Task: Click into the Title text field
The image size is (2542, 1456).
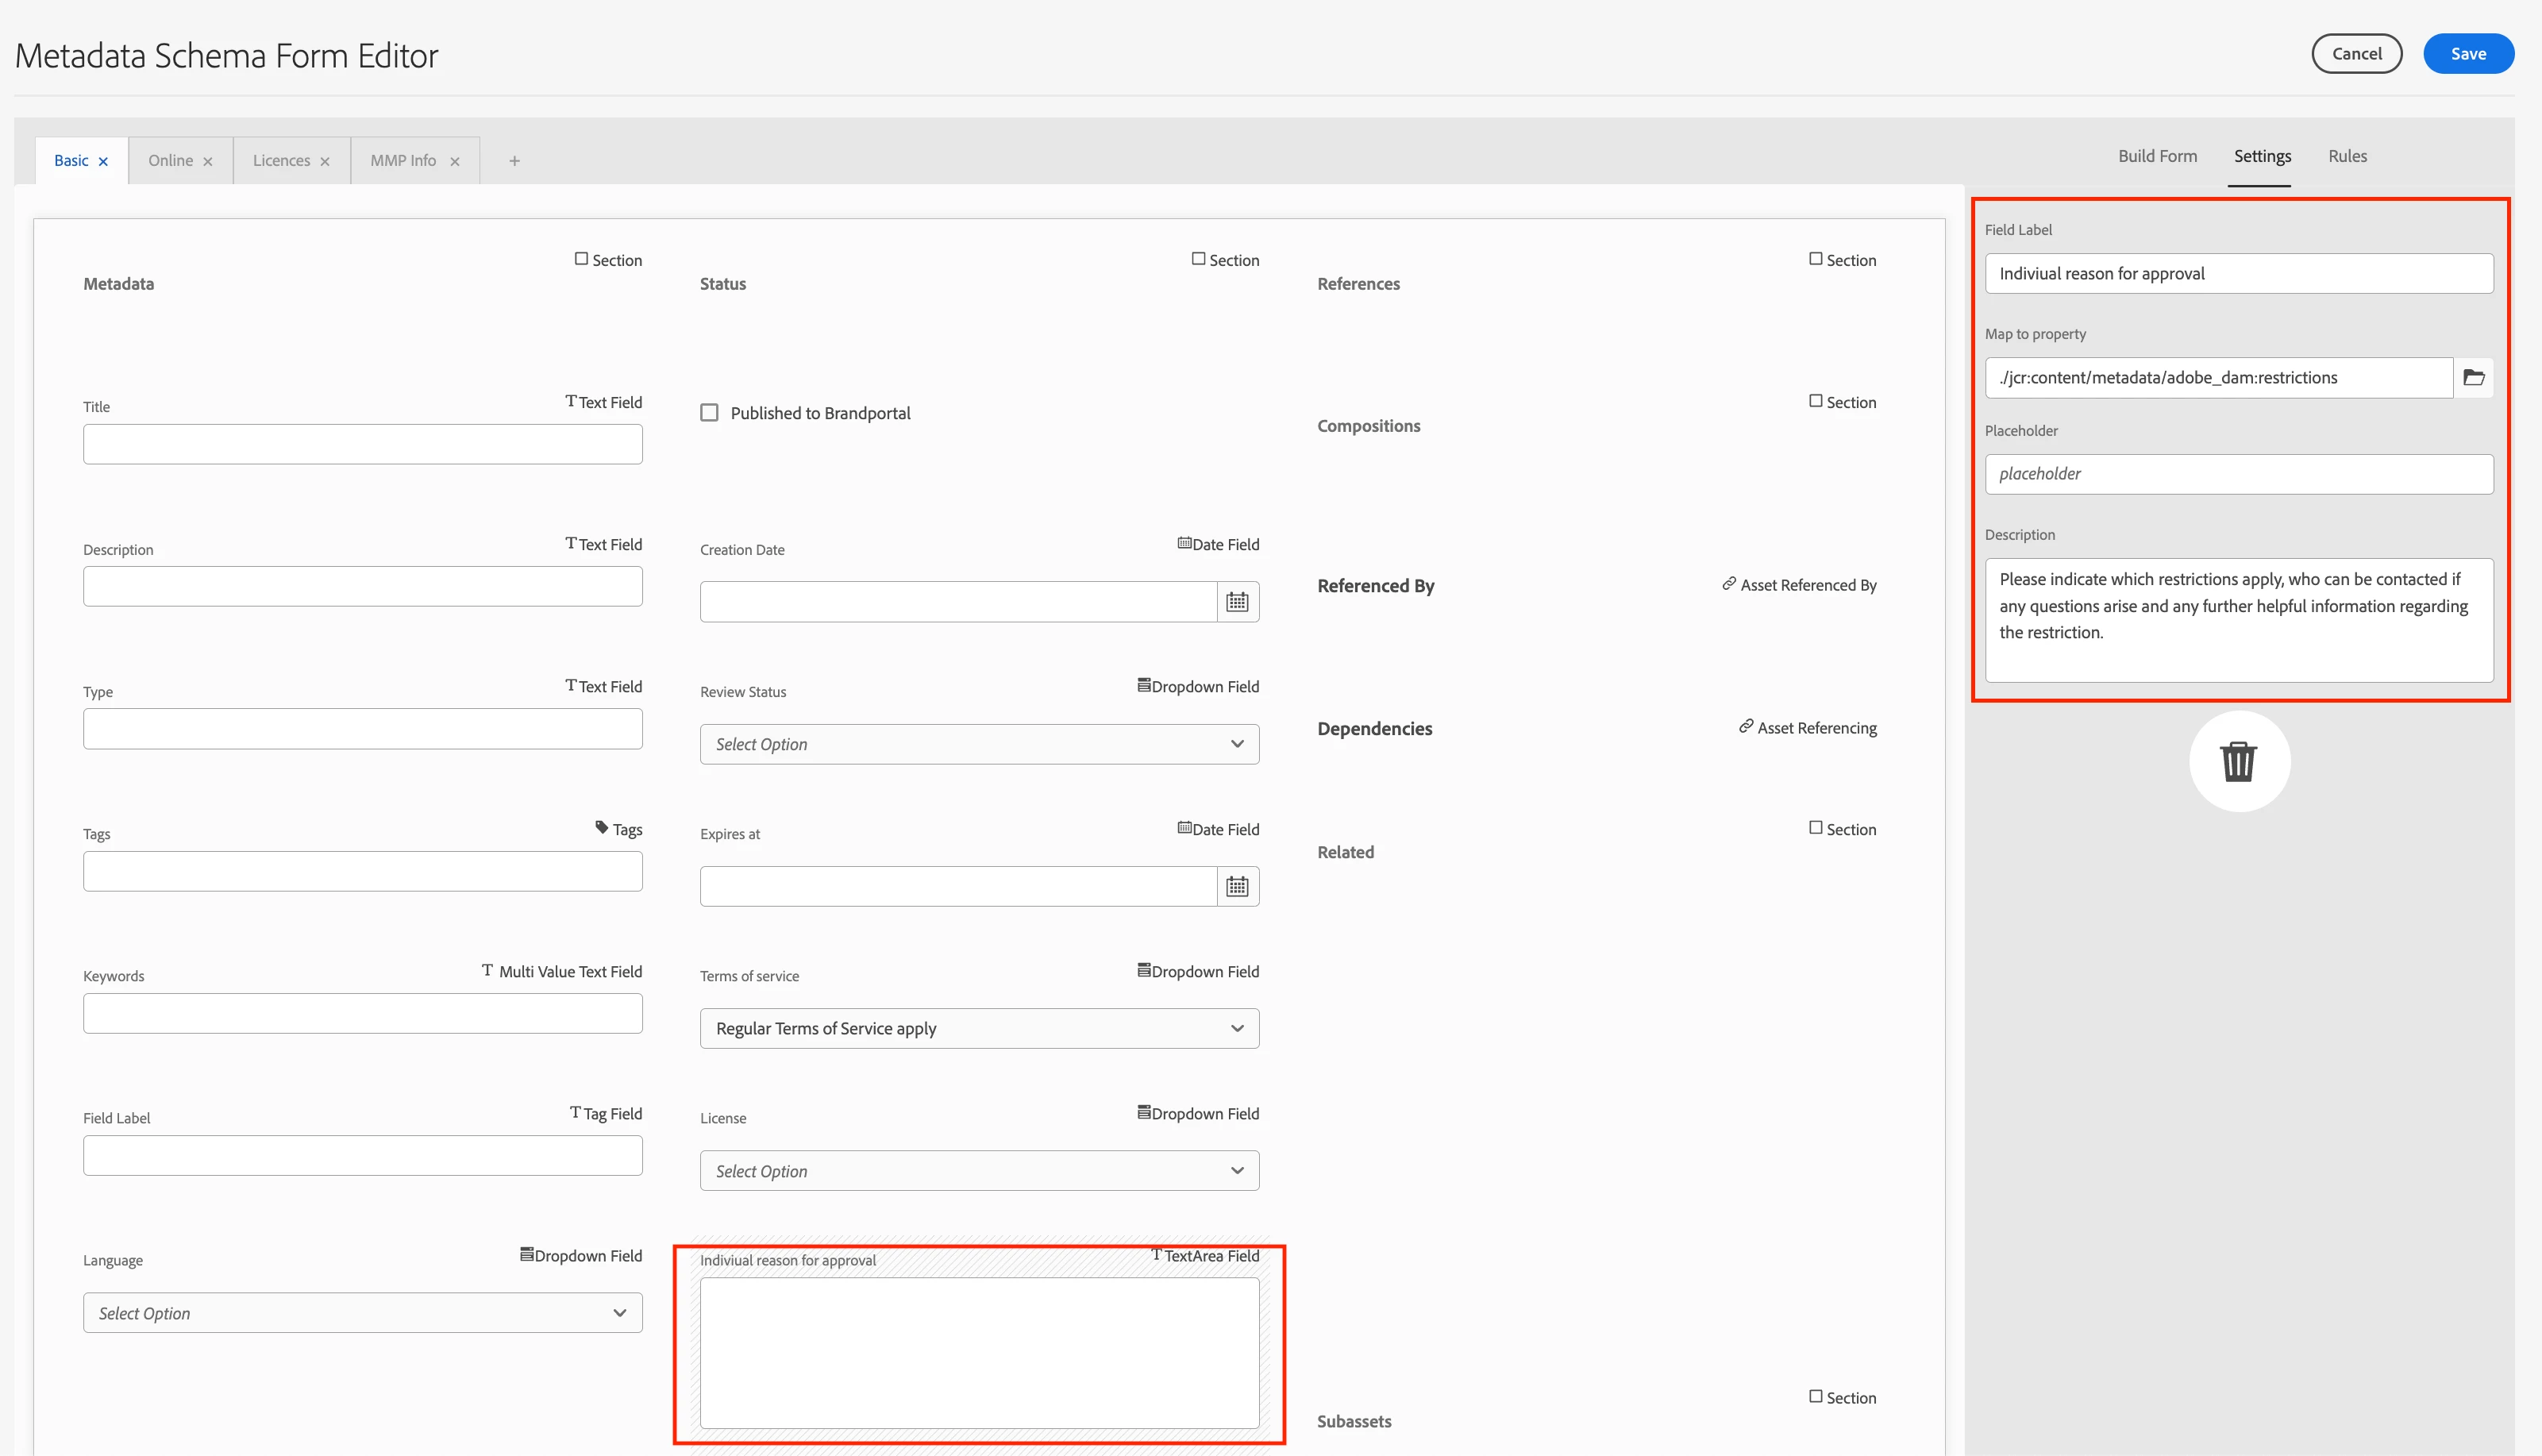Action: tap(362, 444)
